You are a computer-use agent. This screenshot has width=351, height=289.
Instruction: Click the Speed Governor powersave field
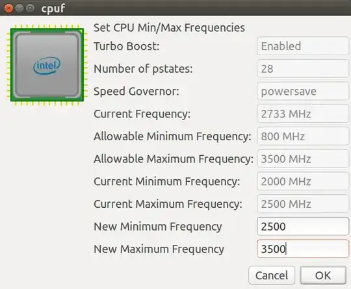303,92
